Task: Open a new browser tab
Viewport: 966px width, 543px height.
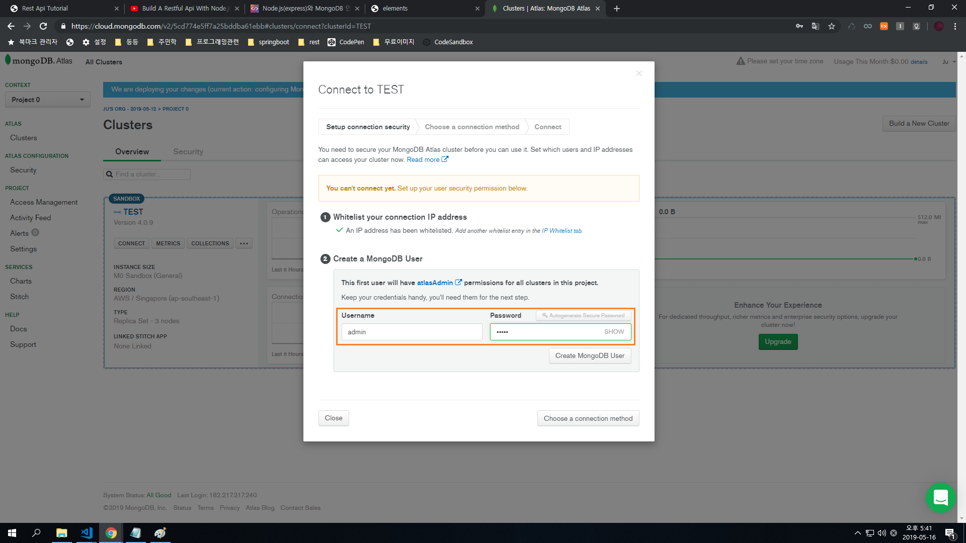Action: (617, 9)
